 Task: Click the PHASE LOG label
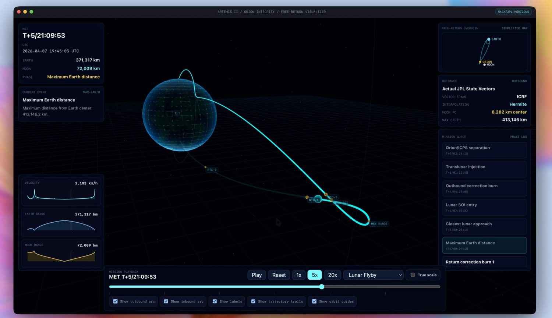(x=518, y=137)
